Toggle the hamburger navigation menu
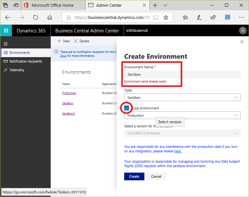249x197 pixels. (x=6, y=44)
